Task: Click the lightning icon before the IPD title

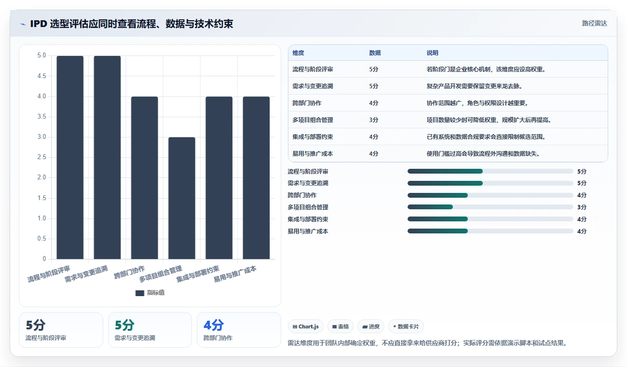Action: [x=23, y=24]
